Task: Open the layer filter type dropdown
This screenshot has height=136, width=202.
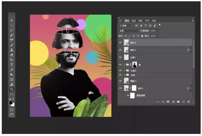Action: (x=126, y=26)
